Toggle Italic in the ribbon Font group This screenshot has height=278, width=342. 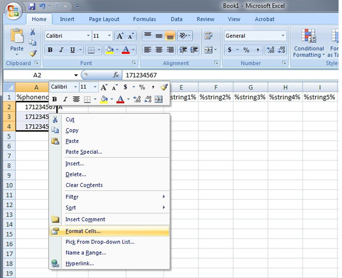(62, 50)
